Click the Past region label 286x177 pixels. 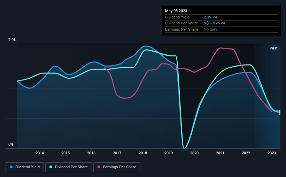pos(273,48)
